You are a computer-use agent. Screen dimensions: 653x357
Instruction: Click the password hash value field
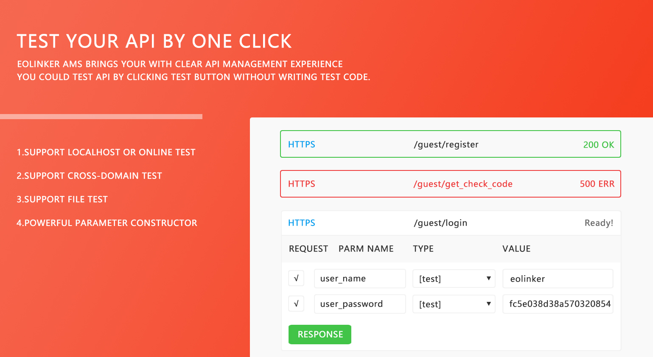pos(557,304)
